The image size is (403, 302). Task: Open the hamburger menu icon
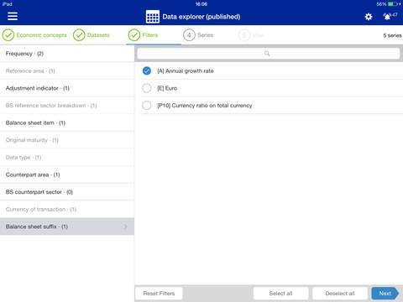[13, 16]
